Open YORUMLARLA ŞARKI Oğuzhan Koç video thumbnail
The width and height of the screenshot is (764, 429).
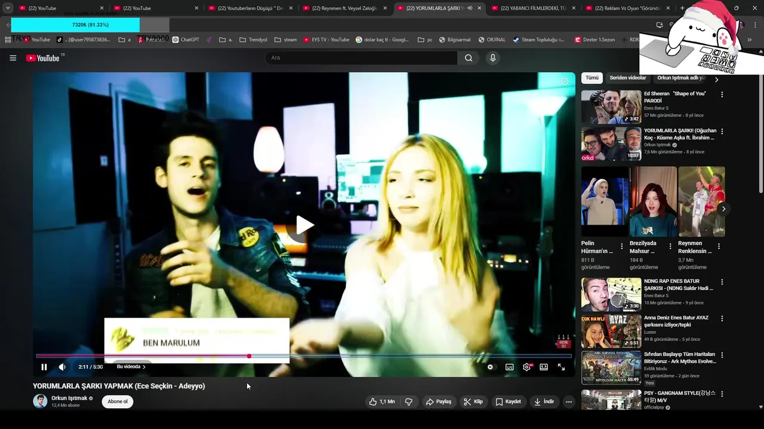point(611,144)
